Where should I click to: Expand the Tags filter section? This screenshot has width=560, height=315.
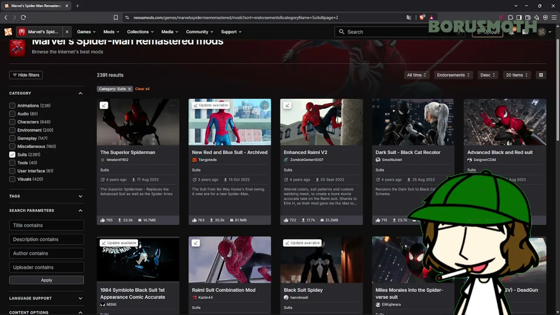tap(80, 196)
